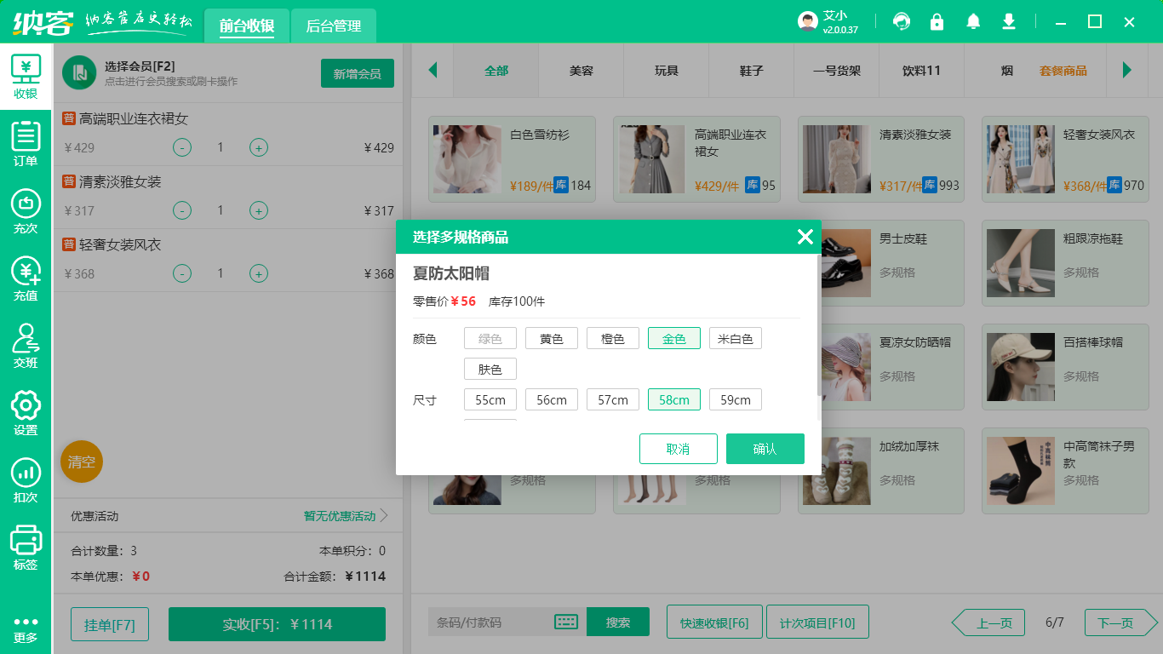The width and height of the screenshot is (1163, 654).
Task: Select the 饮料11 category tab
Action: [x=922, y=71]
